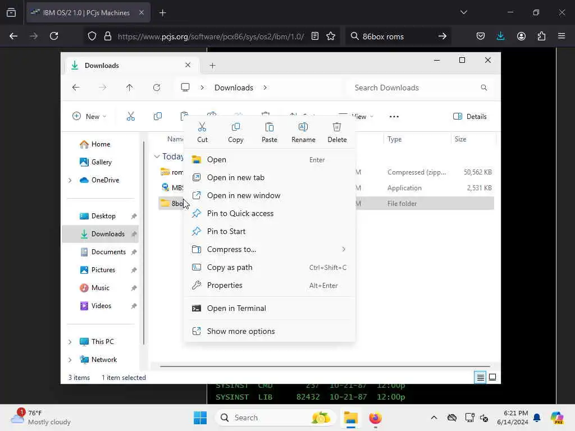Switch to large thumbnails view icon
Screen dimensions: 575x431
tap(492, 377)
